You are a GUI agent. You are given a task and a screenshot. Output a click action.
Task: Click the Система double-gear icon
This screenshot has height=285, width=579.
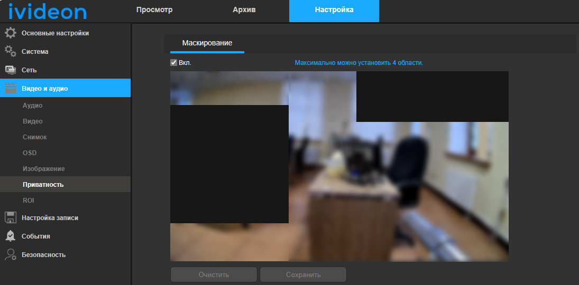click(11, 51)
